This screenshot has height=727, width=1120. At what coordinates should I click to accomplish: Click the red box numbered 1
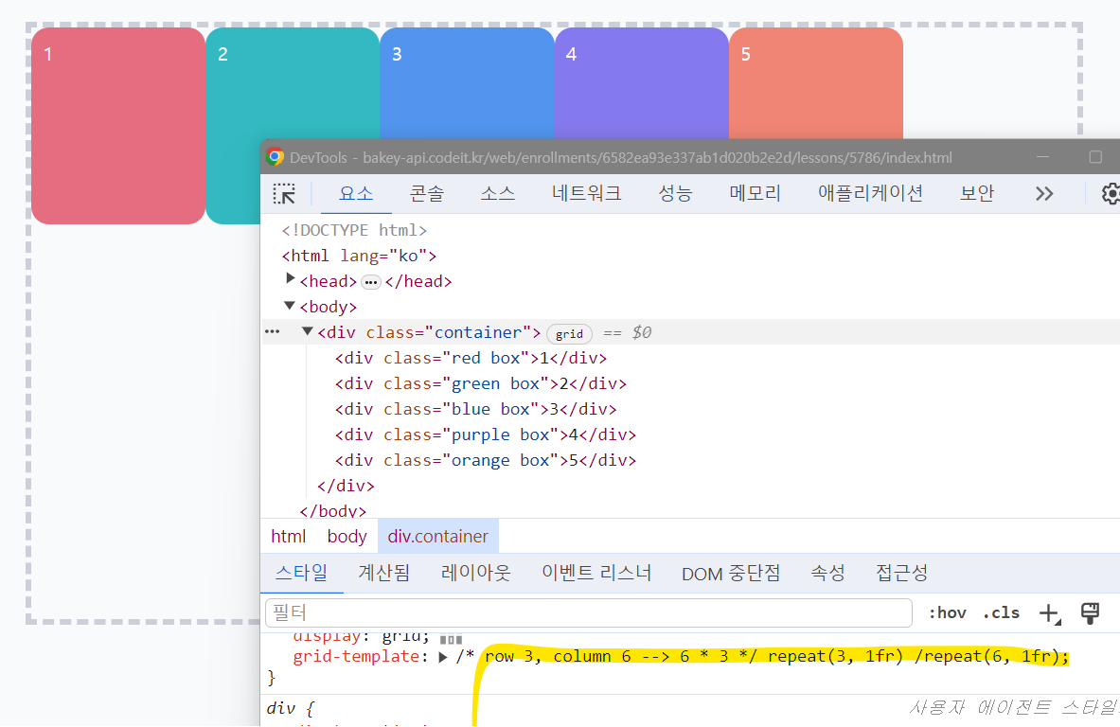(117, 126)
